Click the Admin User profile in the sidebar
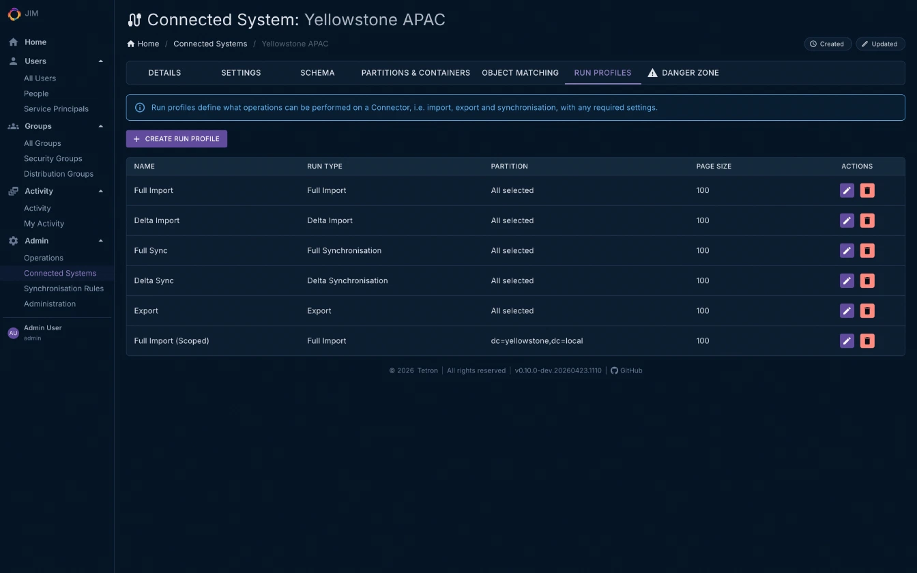The image size is (917, 573). coord(43,332)
